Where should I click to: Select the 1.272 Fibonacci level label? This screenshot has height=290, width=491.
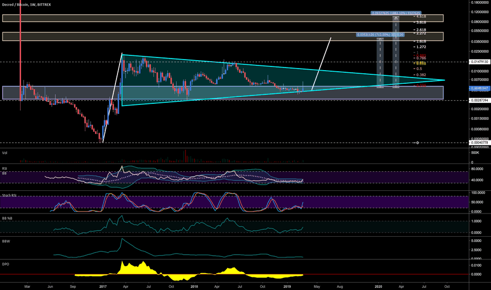[x=421, y=47]
